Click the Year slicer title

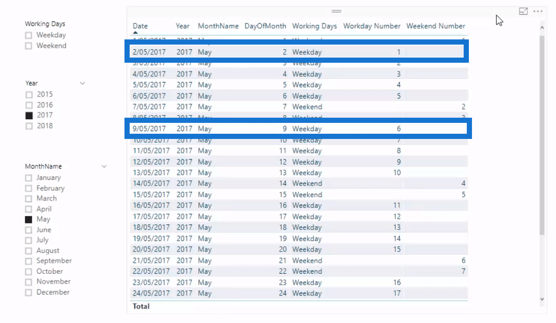31,83
